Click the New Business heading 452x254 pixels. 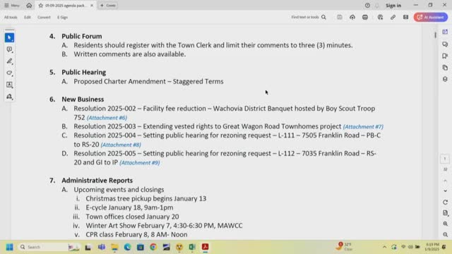pyautogui.click(x=83, y=99)
